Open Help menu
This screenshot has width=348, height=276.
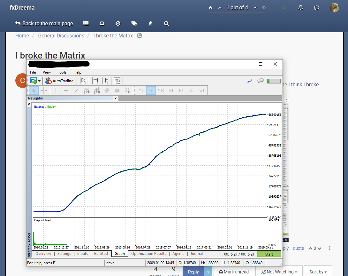[x=78, y=72]
